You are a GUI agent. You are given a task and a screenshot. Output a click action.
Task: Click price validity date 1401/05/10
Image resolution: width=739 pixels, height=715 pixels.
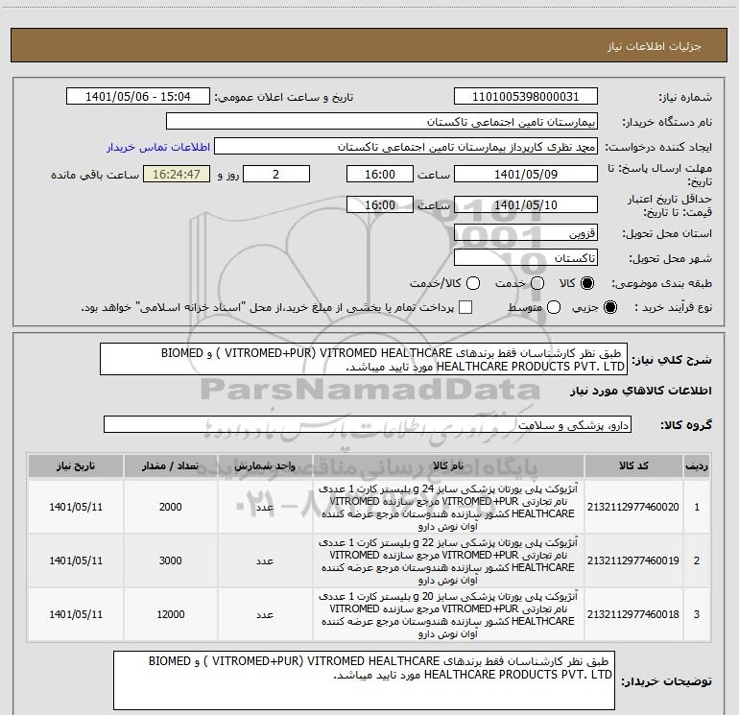[526, 204]
